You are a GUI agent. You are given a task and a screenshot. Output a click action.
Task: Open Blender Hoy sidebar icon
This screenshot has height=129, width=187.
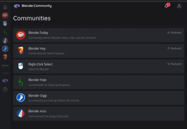click(x=5, y=57)
